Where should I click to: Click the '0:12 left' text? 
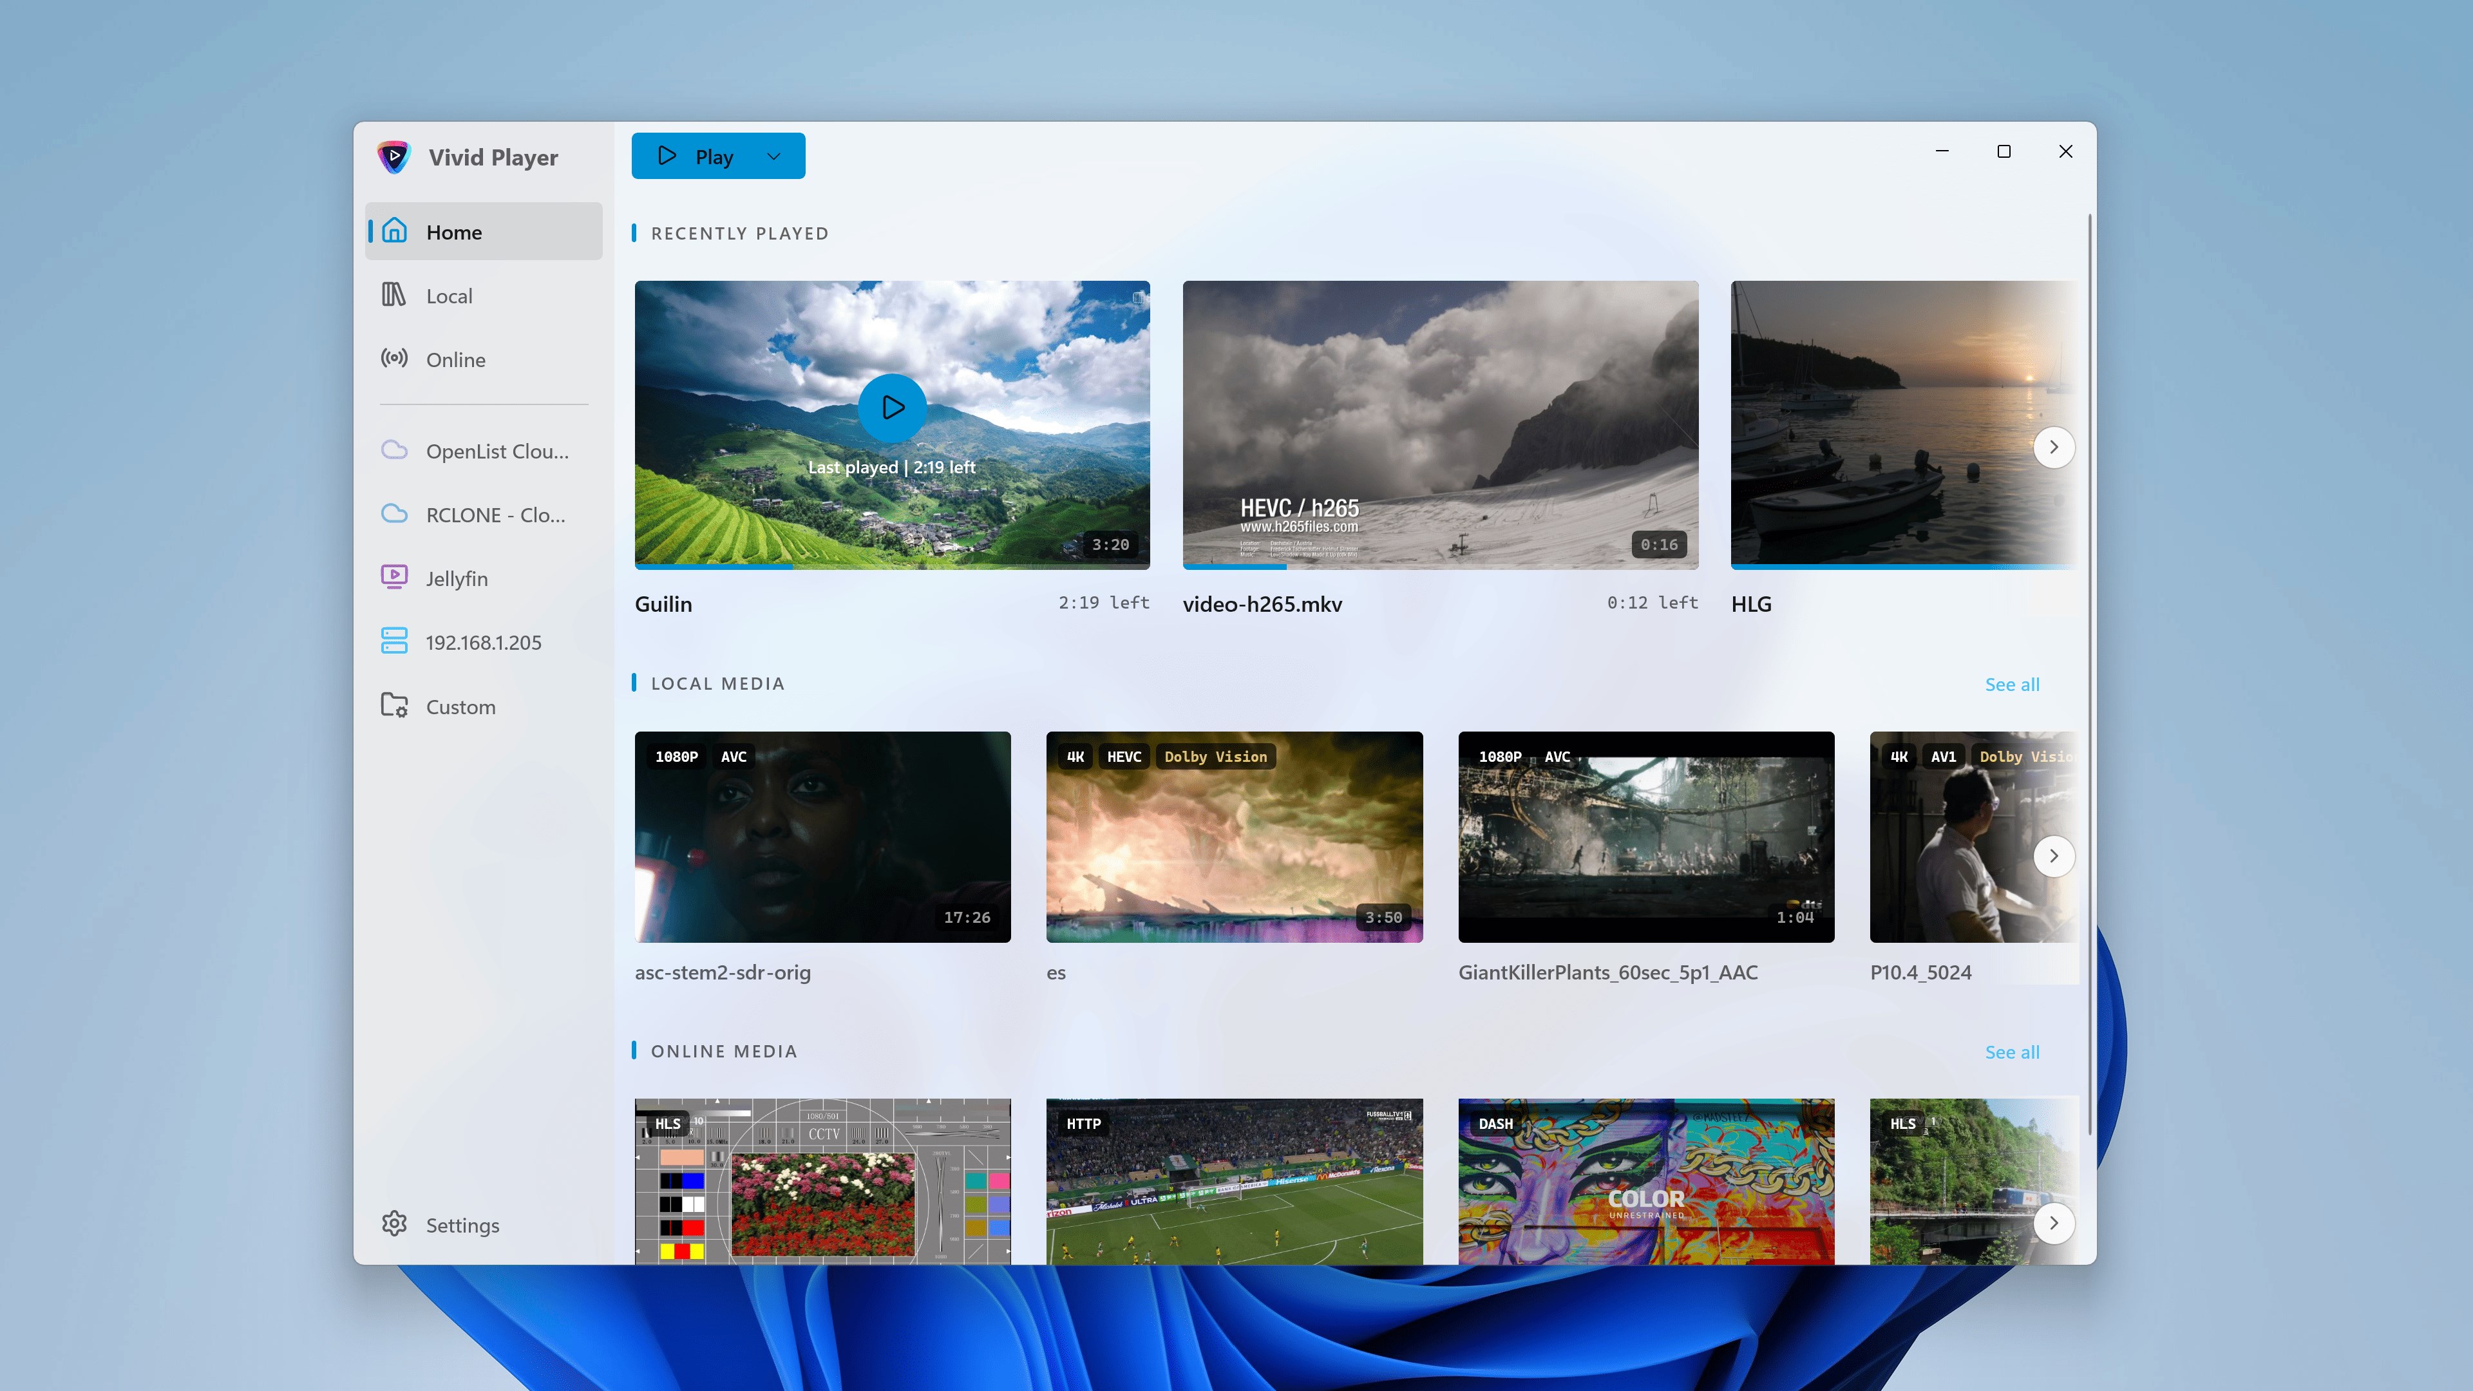[x=1652, y=603]
